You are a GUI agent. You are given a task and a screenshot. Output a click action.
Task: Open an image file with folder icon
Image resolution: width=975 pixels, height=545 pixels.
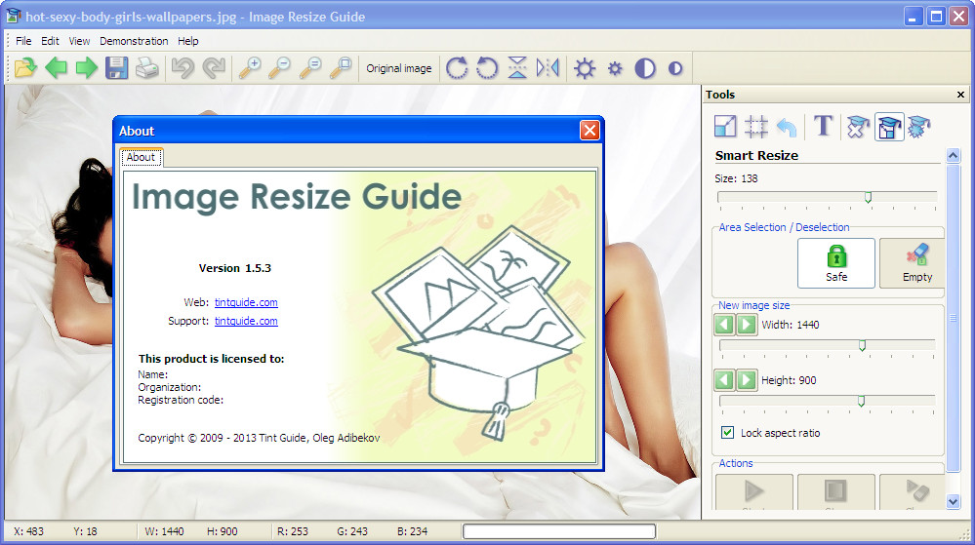pos(25,67)
